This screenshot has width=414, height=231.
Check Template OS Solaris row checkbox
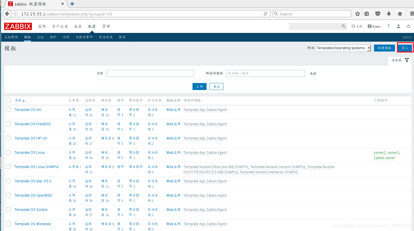8,209
